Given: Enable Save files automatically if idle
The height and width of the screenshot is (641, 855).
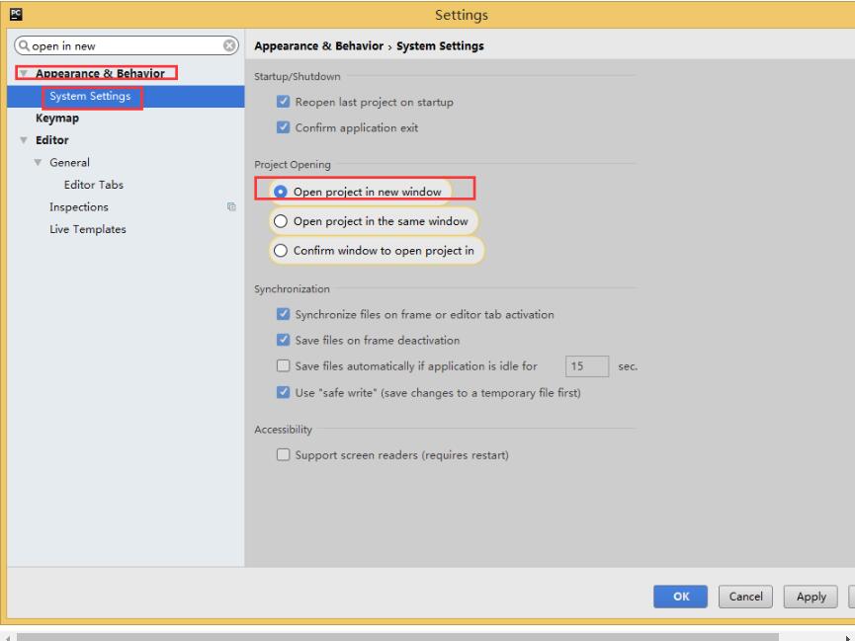Looking at the screenshot, I should point(283,365).
